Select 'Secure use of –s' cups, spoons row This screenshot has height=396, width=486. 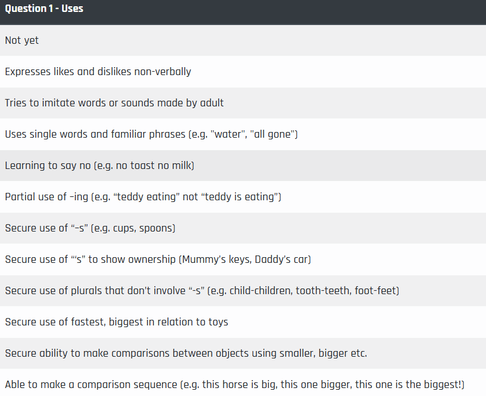point(243,228)
